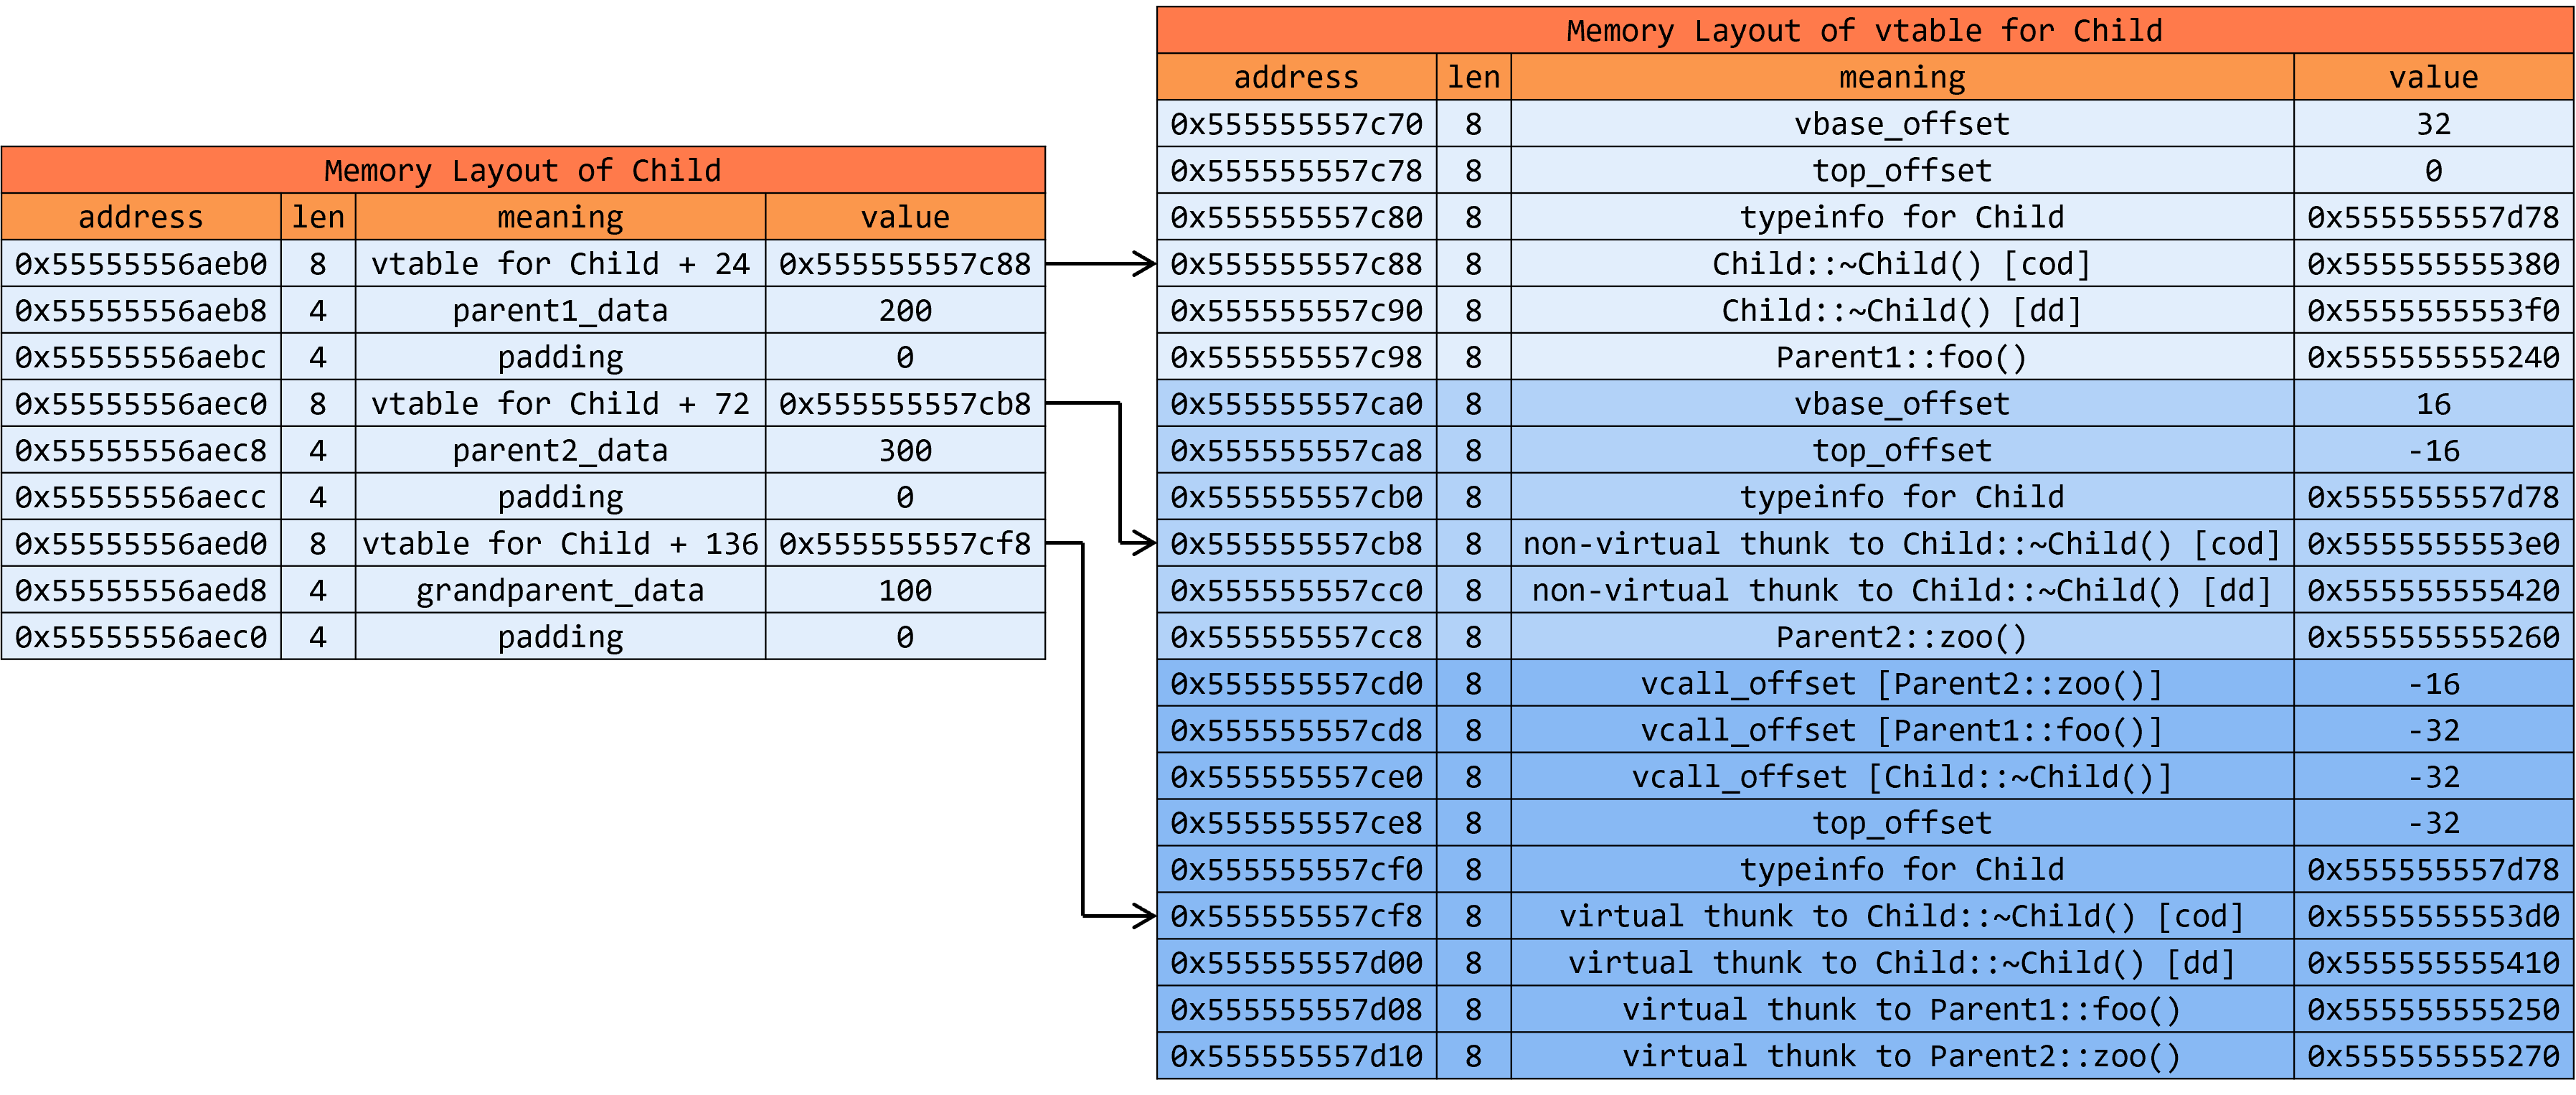
Task: Click the 'Child::~Child() [cod]' meaning cell
Action: click(x=1901, y=264)
